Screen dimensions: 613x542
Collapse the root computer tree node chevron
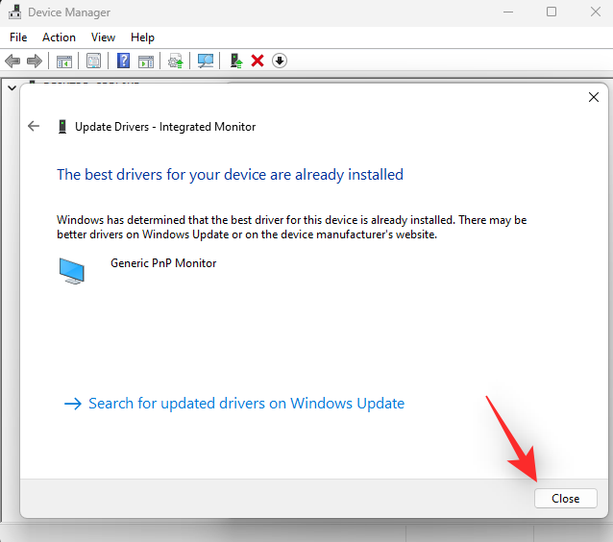12,87
